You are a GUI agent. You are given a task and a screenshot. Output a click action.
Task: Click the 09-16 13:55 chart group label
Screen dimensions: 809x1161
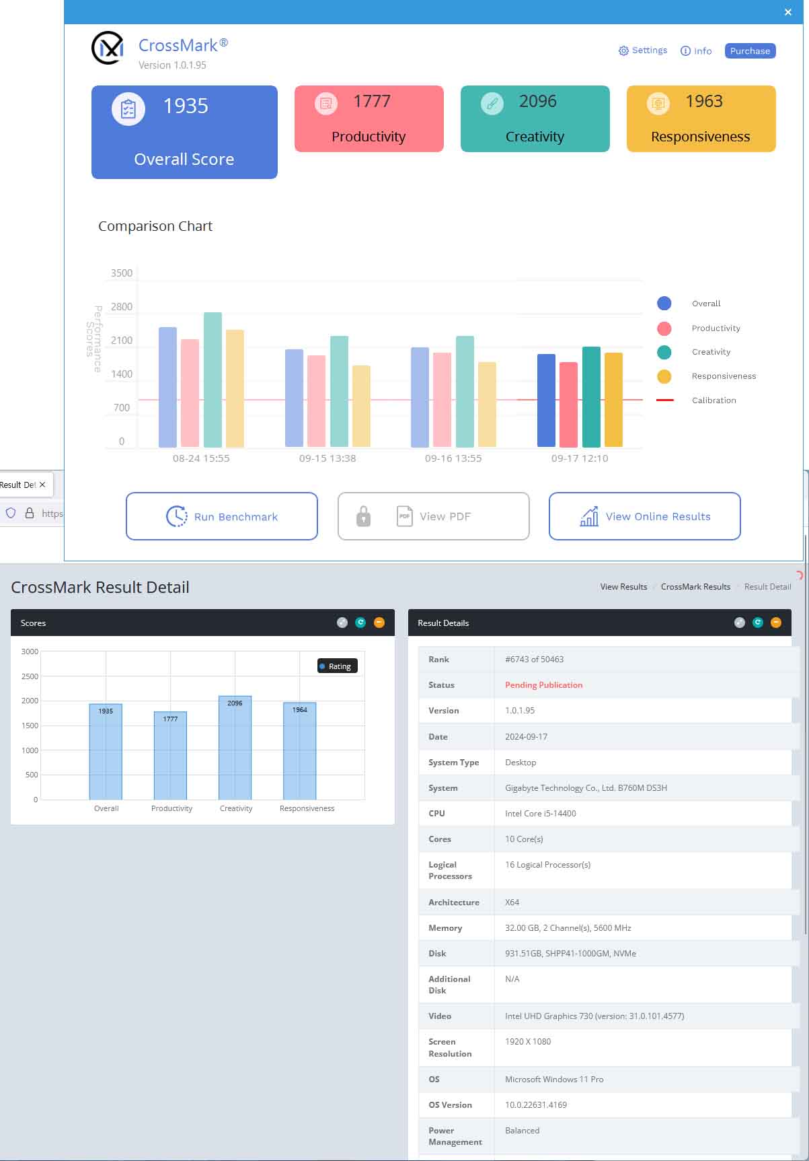453,458
